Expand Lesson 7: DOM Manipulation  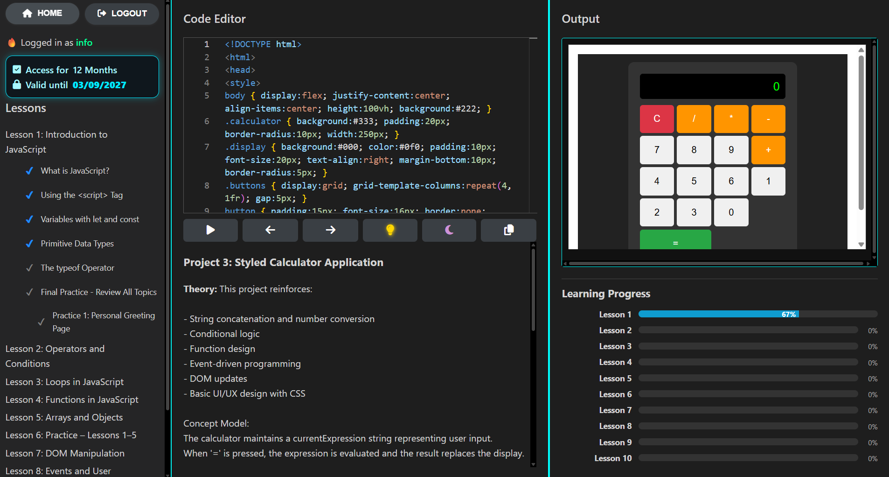[65, 453]
